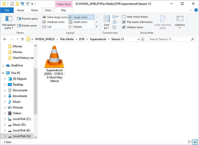Expand the Local Disk (C:) node

pyautogui.click(x=5, y=119)
